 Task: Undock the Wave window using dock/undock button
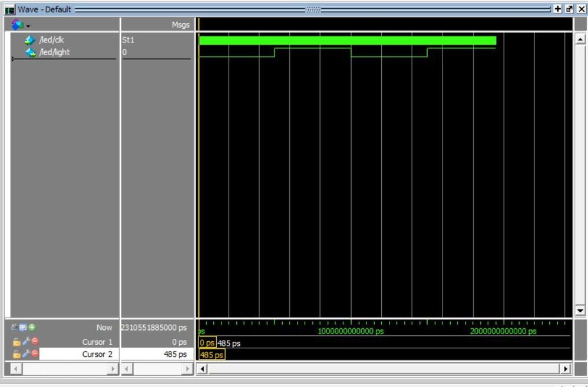[569, 9]
